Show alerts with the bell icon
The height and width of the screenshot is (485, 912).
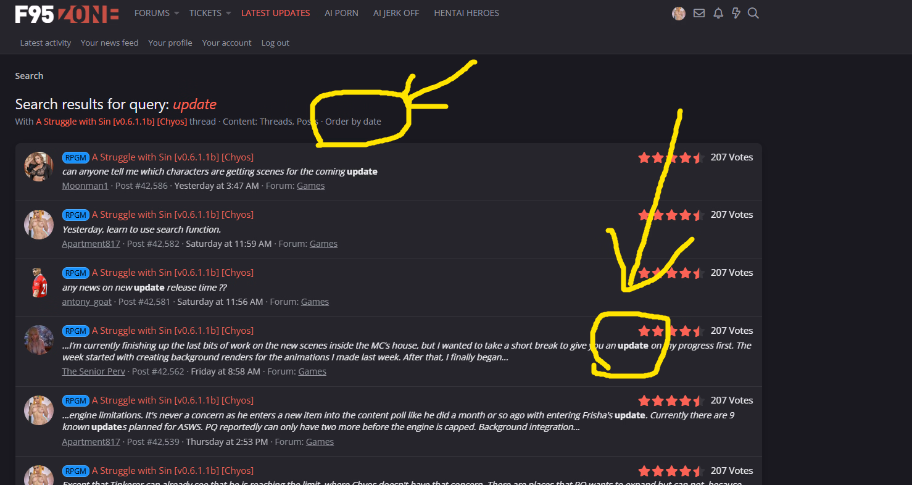pos(718,13)
